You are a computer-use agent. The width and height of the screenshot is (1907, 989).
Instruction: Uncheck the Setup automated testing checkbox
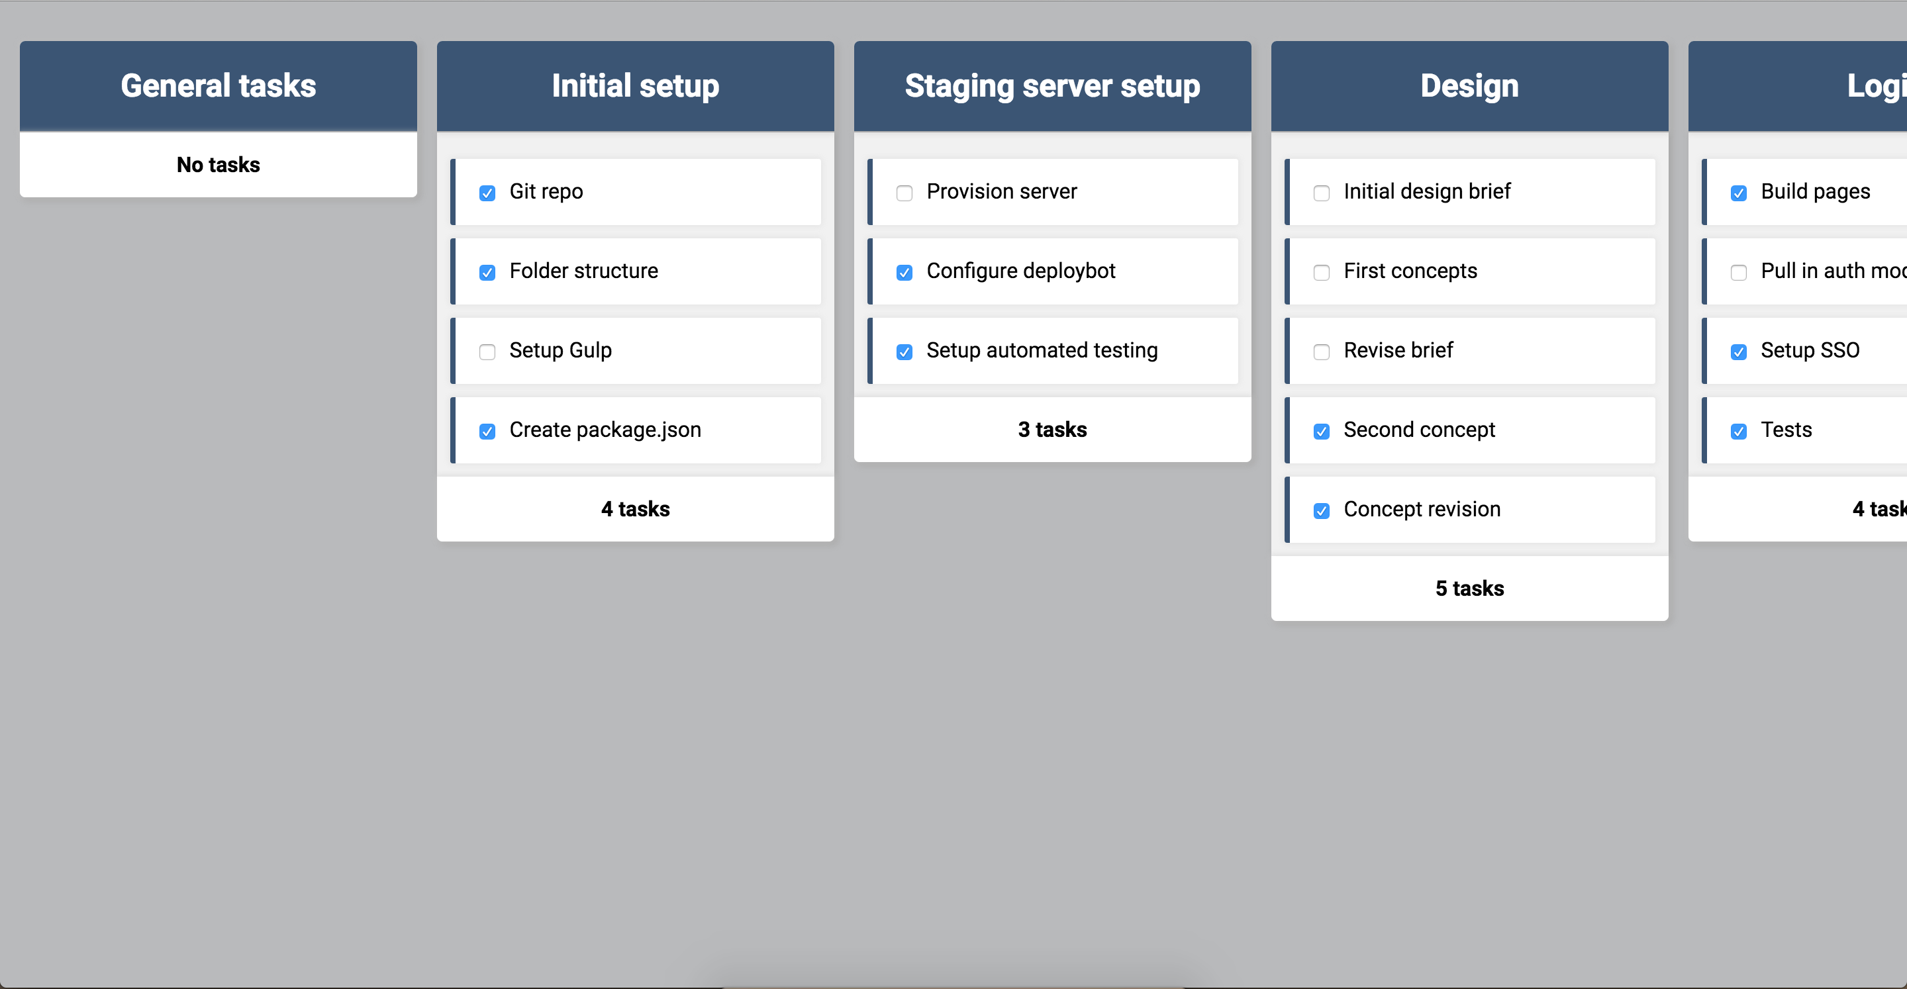click(x=905, y=352)
